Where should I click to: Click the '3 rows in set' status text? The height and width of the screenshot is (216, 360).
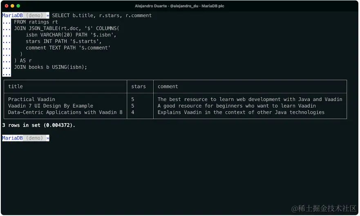[39, 125]
